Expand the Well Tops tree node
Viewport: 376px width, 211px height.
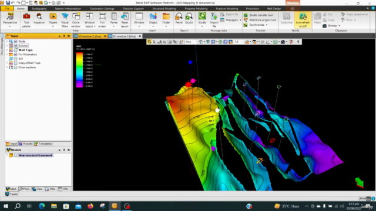(x=7, y=50)
